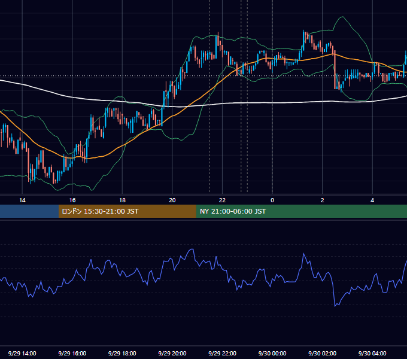Viewport: 407px width, 359px height.
Task: Click the 9/30 04:00 time label
Action: [372, 353]
